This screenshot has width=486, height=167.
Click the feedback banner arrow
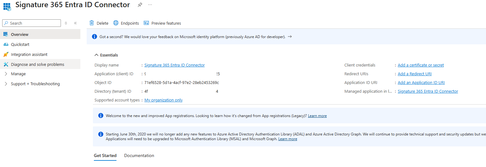(290, 37)
